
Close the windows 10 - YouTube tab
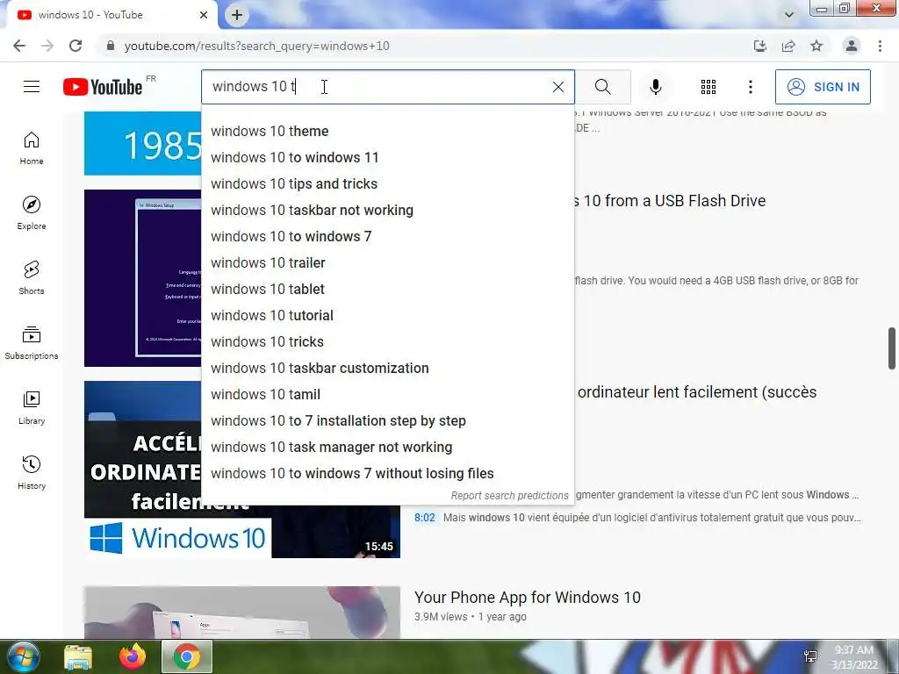tap(204, 15)
